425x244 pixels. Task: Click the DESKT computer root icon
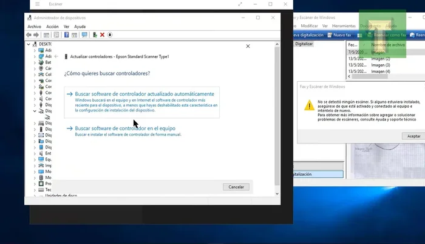coord(35,44)
